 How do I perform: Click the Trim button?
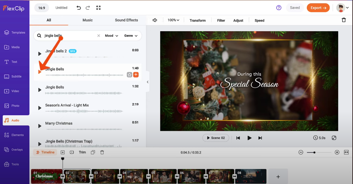point(82,152)
